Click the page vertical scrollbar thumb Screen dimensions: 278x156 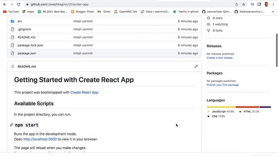[277, 50]
